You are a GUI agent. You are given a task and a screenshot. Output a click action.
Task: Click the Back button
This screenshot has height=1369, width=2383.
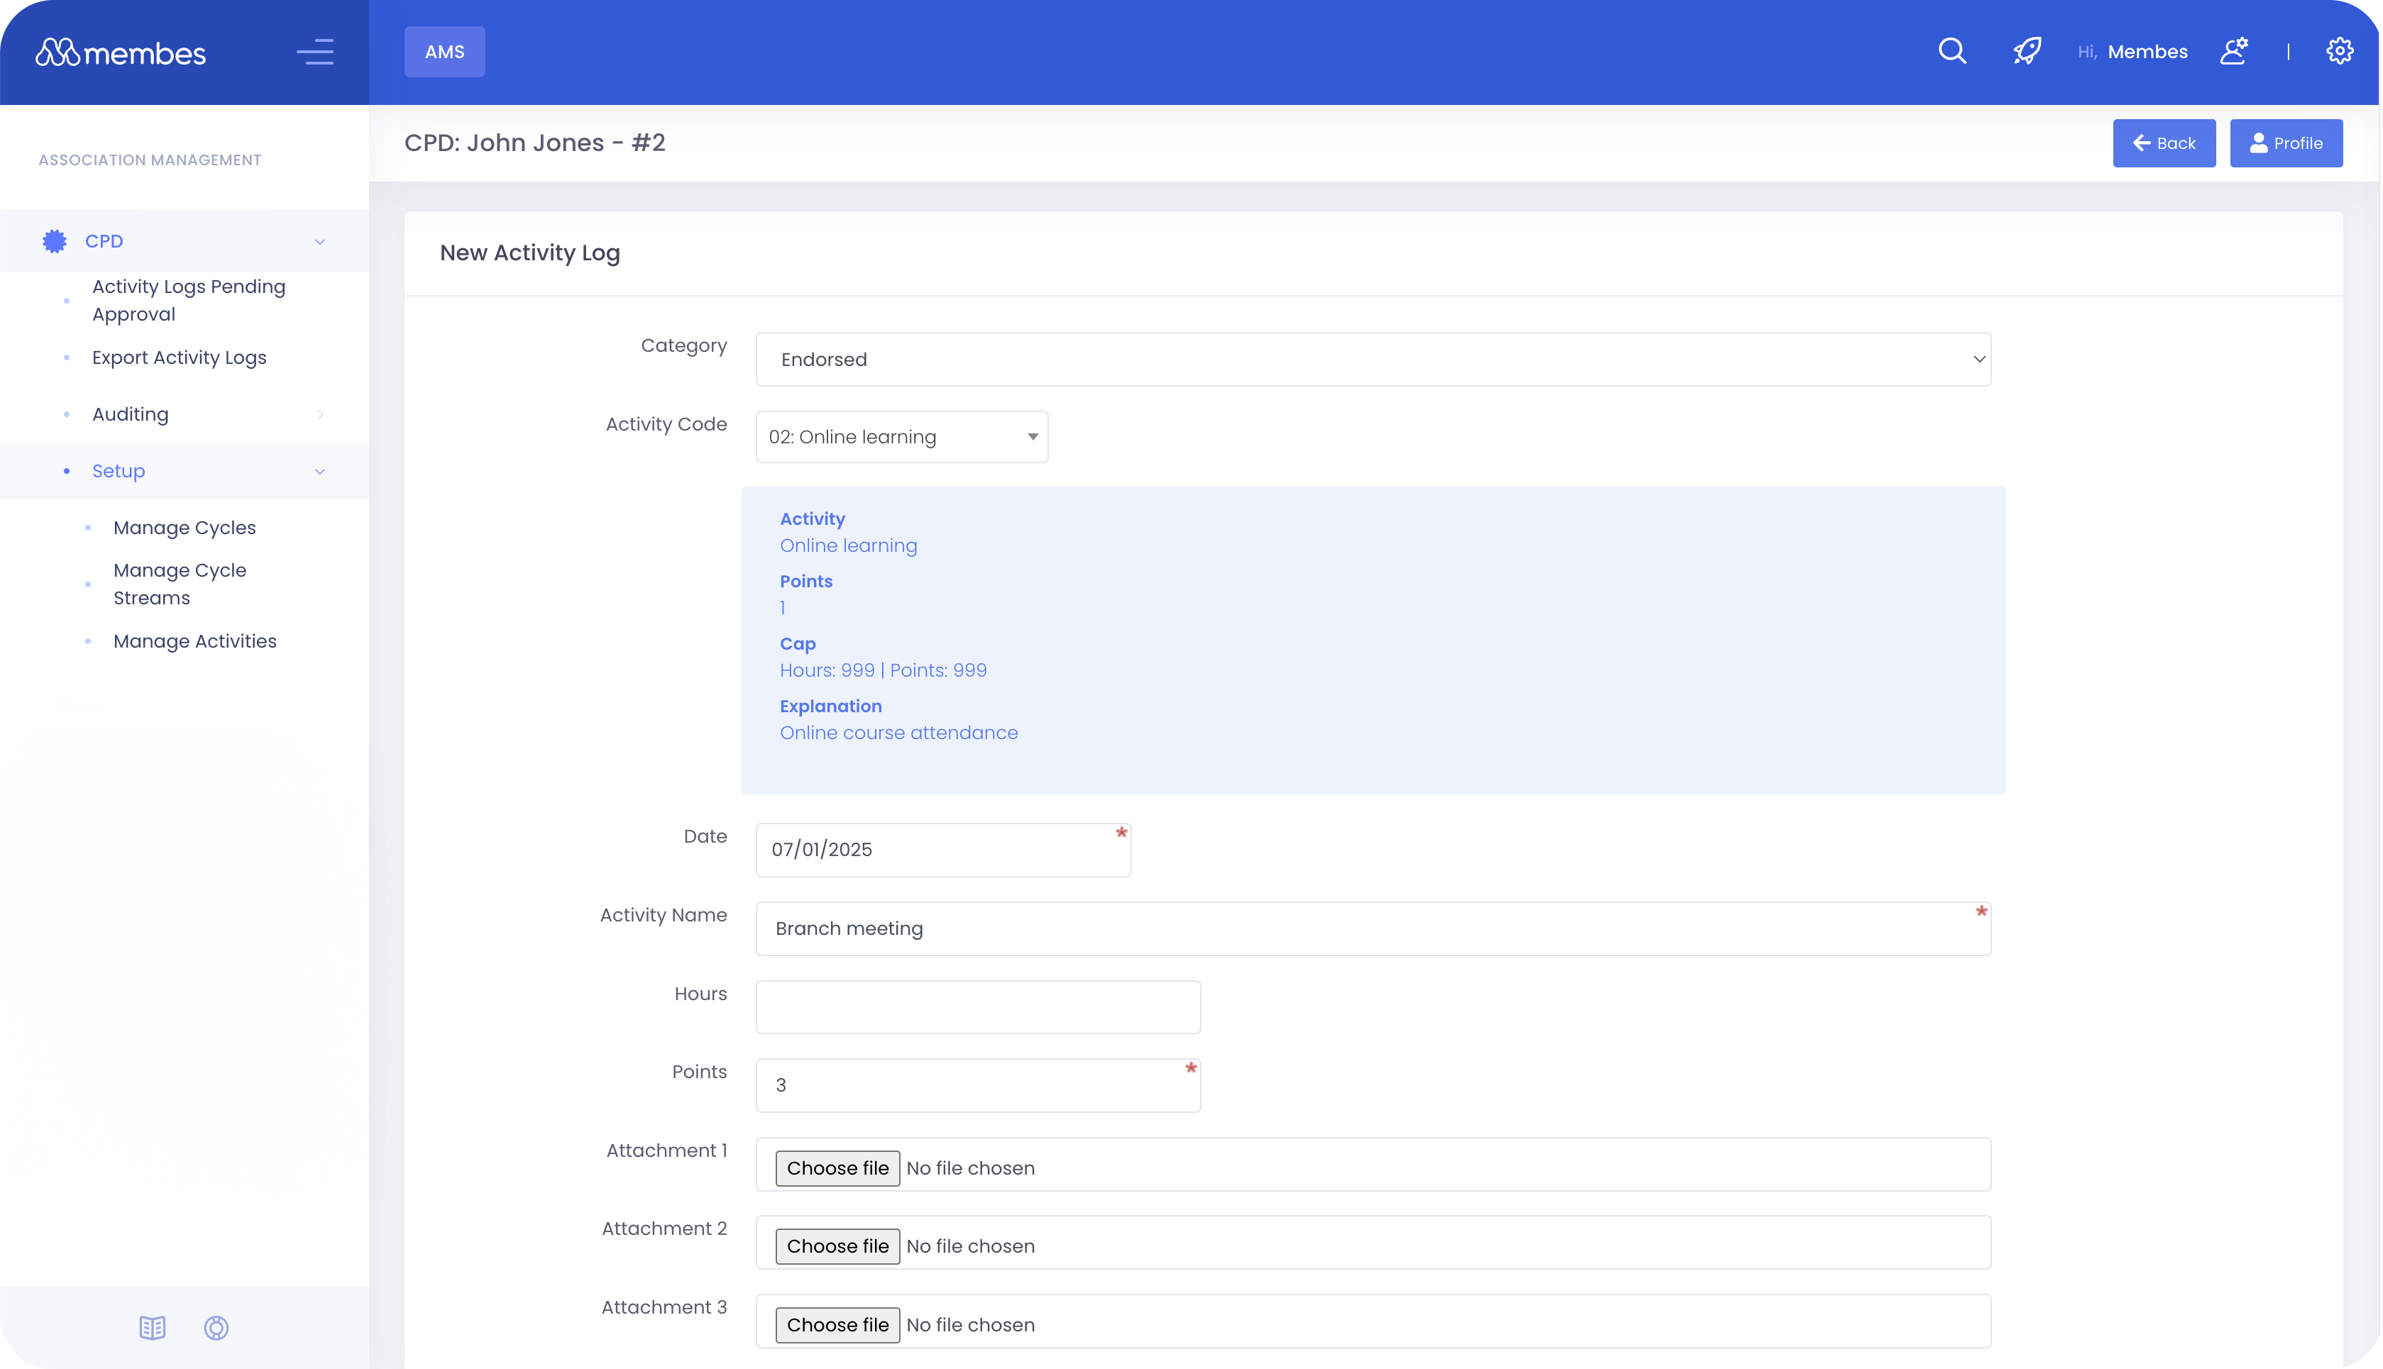pos(2164,143)
